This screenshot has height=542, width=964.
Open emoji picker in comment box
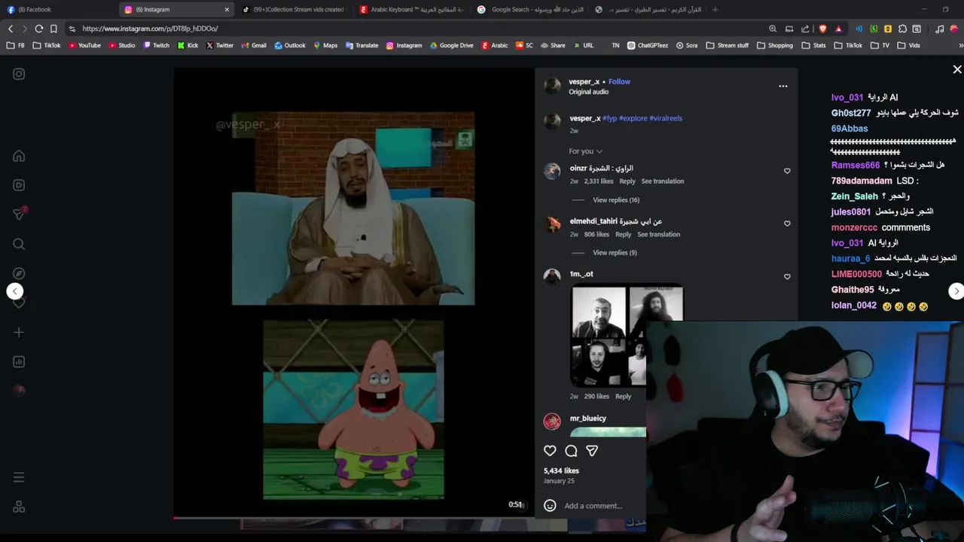coord(550,506)
